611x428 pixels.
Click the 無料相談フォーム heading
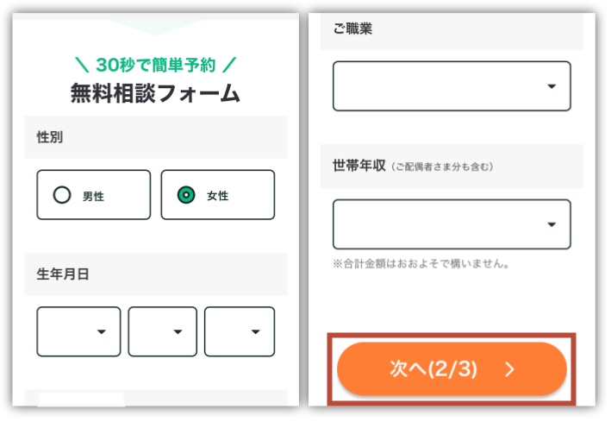[155, 94]
